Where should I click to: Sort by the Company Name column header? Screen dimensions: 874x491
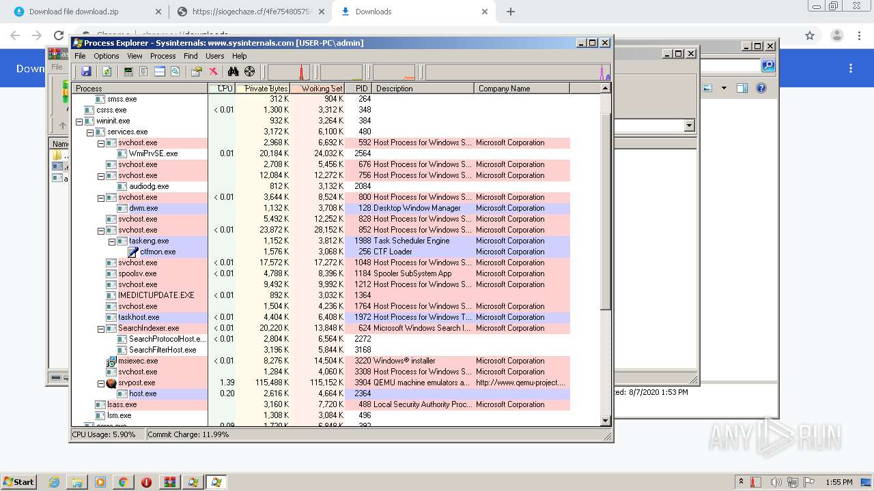coord(522,88)
